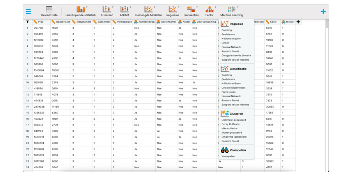Open the Frequenties module
351x176 pixels.
coord(191,11)
